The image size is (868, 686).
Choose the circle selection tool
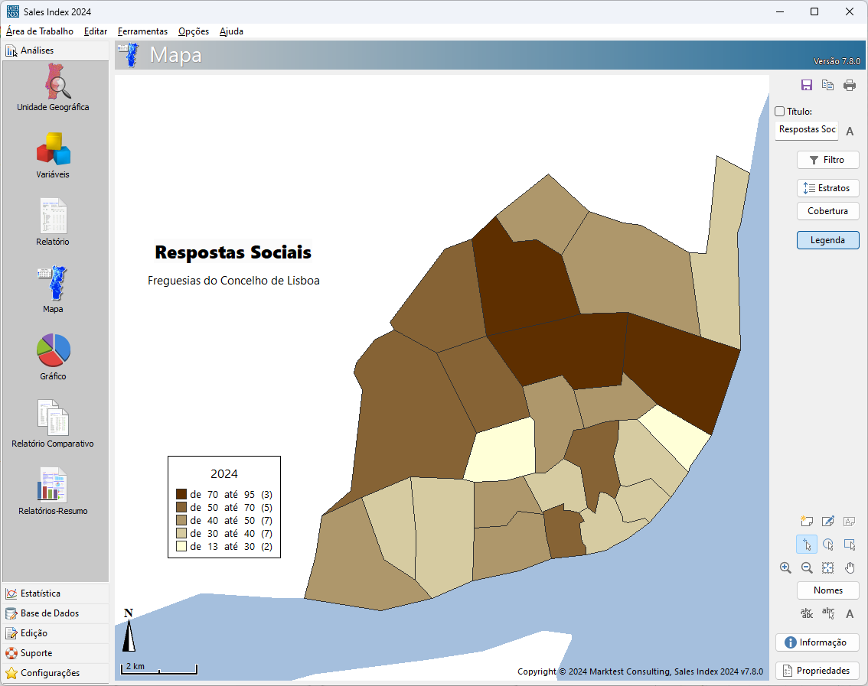point(828,545)
